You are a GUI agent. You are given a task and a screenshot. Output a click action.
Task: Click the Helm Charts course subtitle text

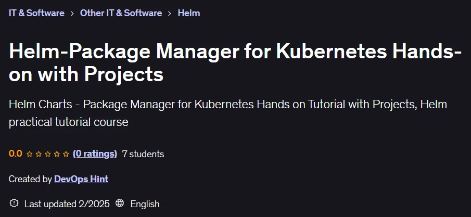click(227, 113)
